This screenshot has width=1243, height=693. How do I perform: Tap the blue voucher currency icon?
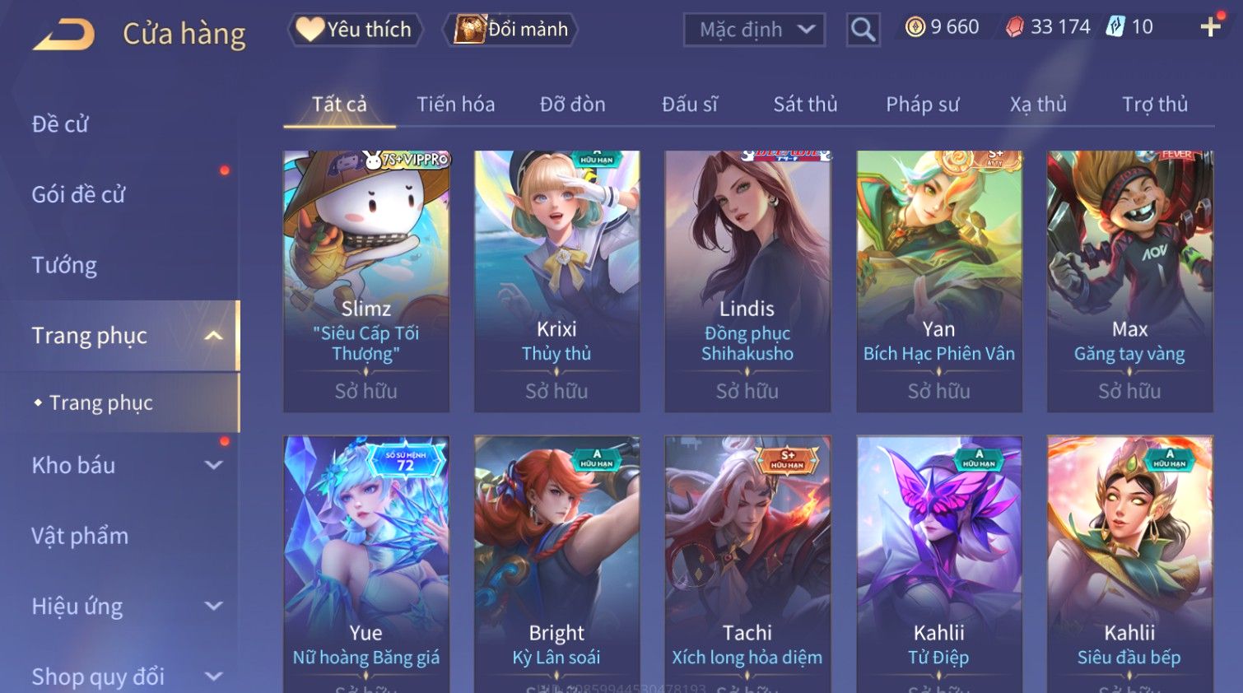pyautogui.click(x=1115, y=27)
